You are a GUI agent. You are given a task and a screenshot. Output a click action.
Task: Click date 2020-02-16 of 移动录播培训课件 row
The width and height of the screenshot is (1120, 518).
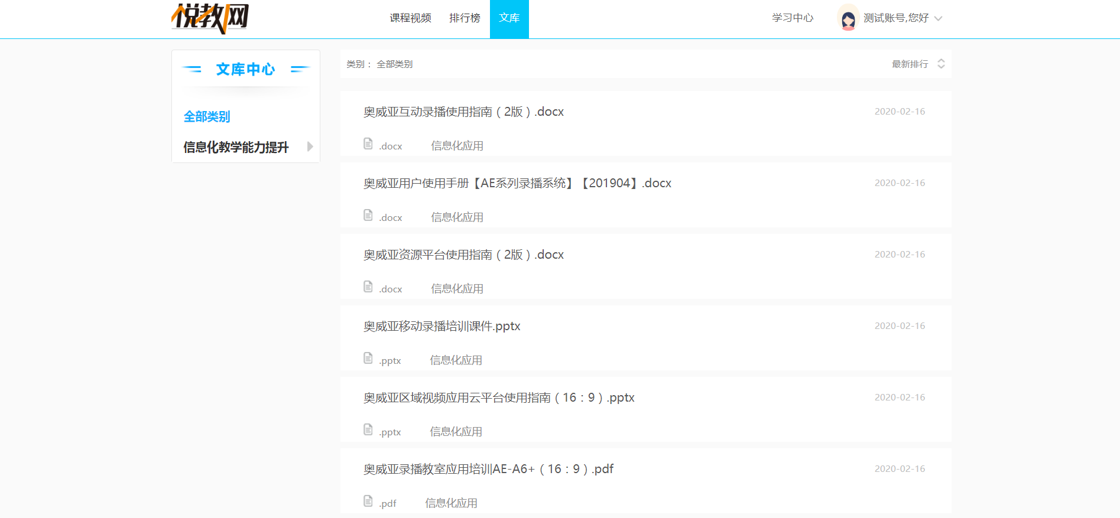pos(900,325)
